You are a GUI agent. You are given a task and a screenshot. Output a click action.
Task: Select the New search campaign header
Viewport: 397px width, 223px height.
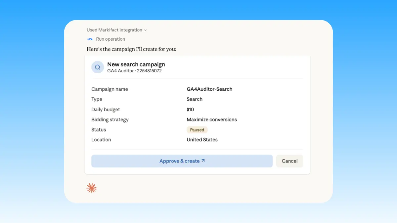point(136,64)
